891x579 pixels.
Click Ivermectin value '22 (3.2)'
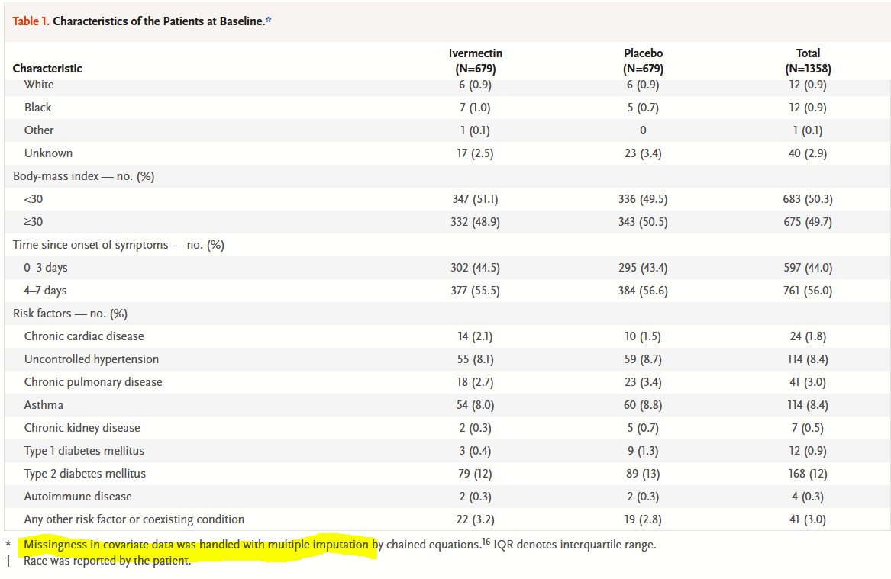point(475,519)
